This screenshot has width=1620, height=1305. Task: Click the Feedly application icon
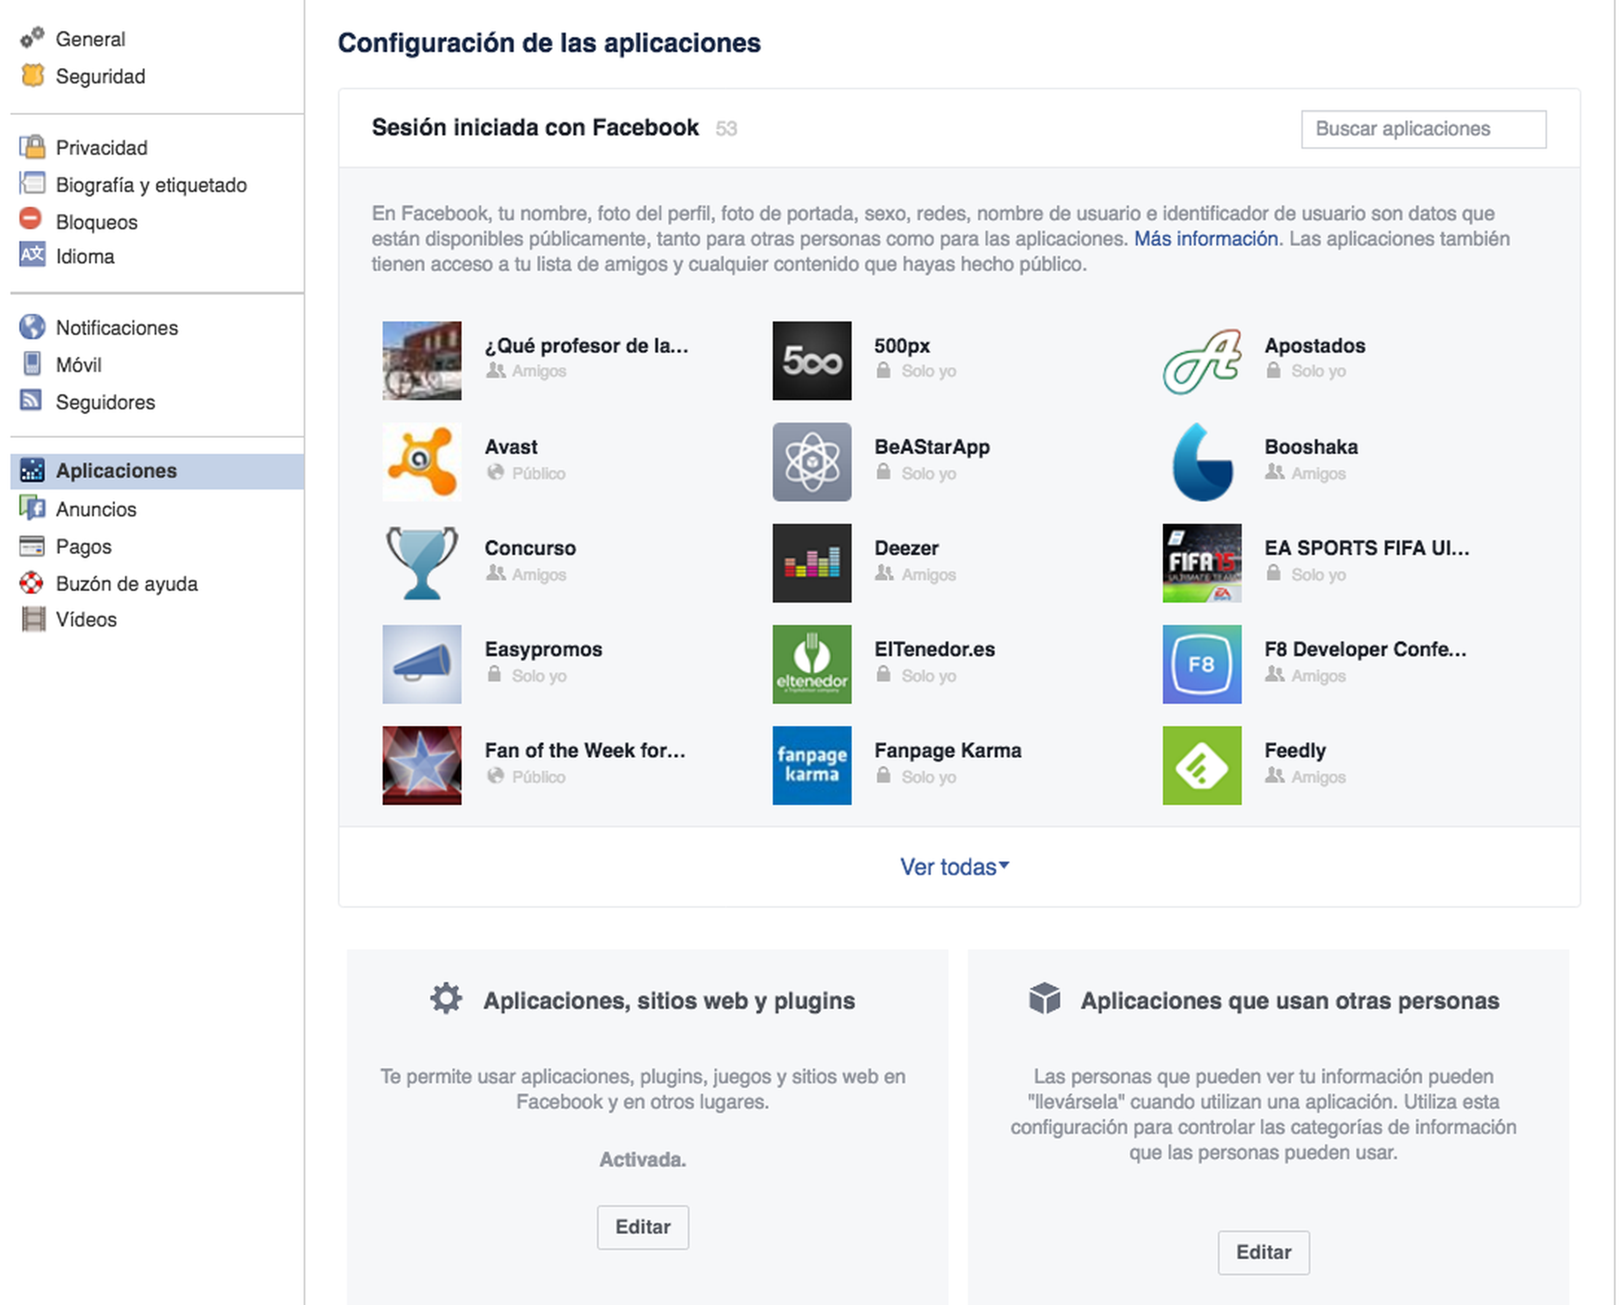[x=1200, y=766]
